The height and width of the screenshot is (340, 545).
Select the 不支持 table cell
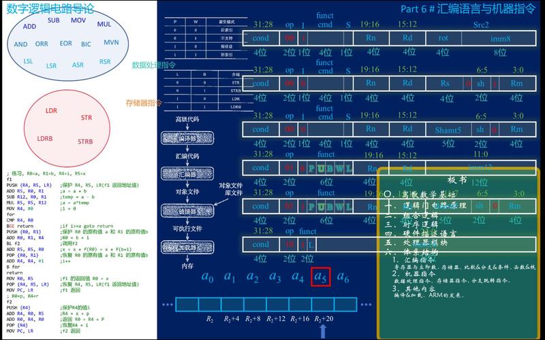click(x=227, y=38)
